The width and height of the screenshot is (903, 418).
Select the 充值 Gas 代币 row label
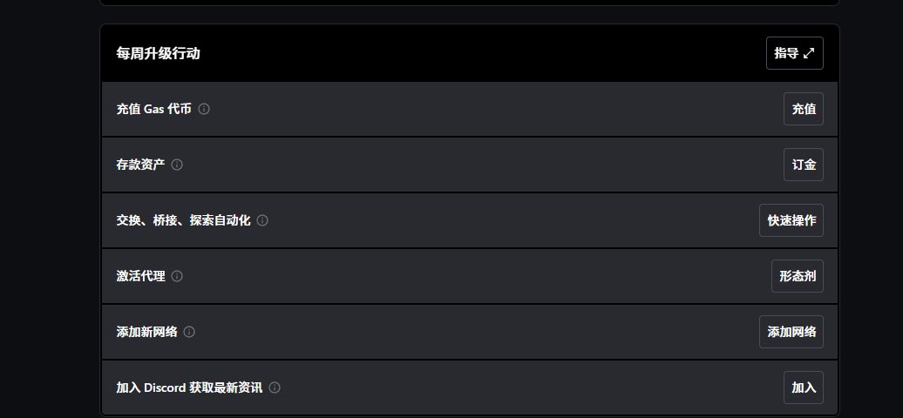[x=153, y=109]
